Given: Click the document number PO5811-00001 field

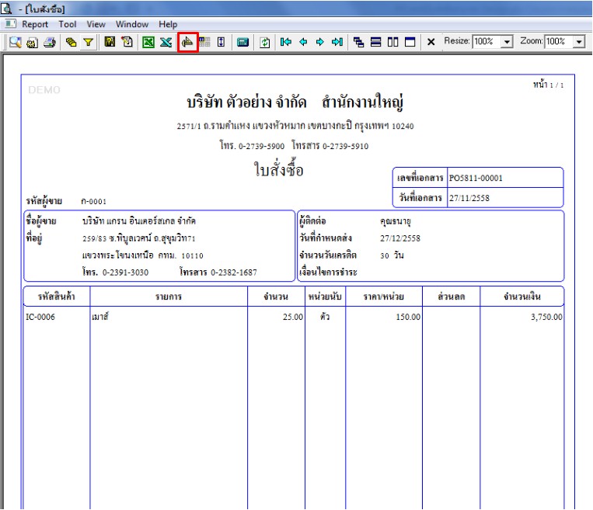Looking at the screenshot, I should (x=476, y=178).
